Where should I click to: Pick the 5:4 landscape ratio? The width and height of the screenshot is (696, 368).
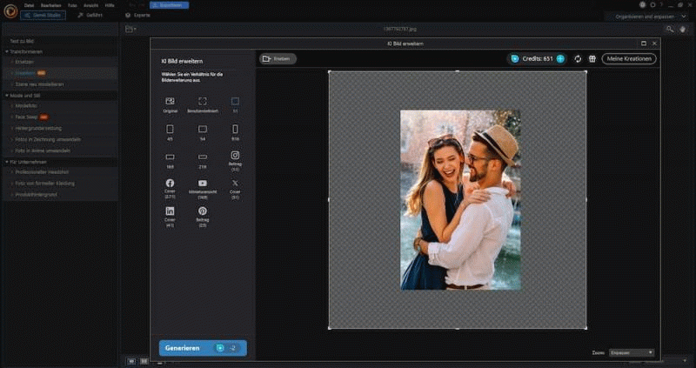[x=203, y=129]
